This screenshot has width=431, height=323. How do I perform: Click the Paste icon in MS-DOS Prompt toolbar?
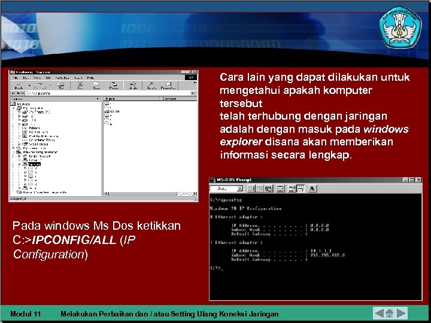coord(269,188)
